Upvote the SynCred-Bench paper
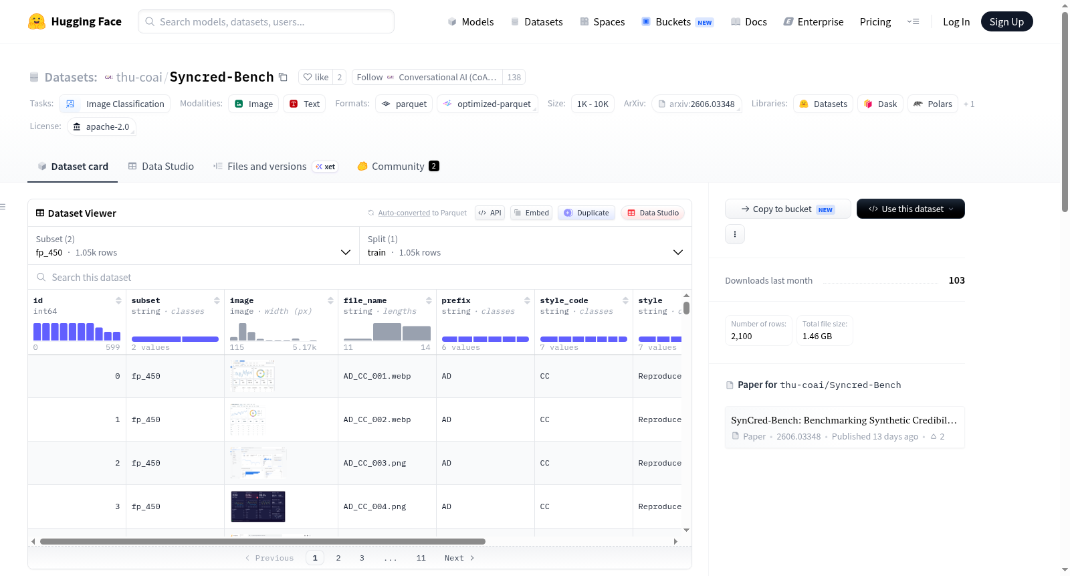 click(938, 436)
